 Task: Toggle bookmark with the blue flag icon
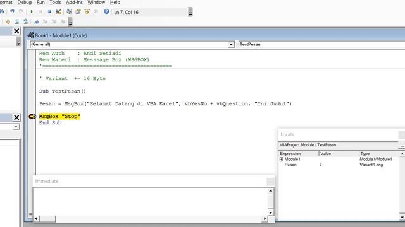click(36, 22)
